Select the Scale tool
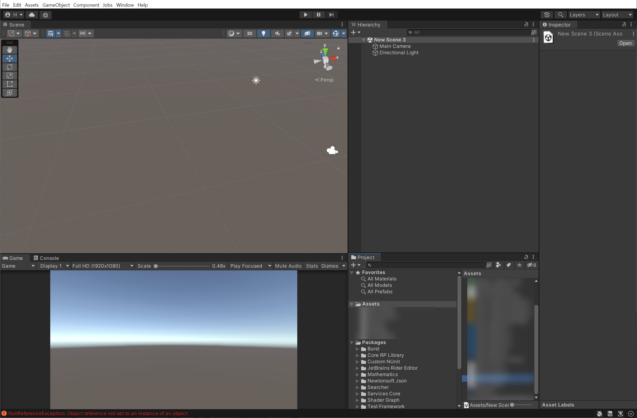The height and width of the screenshot is (418, 637). click(x=10, y=75)
